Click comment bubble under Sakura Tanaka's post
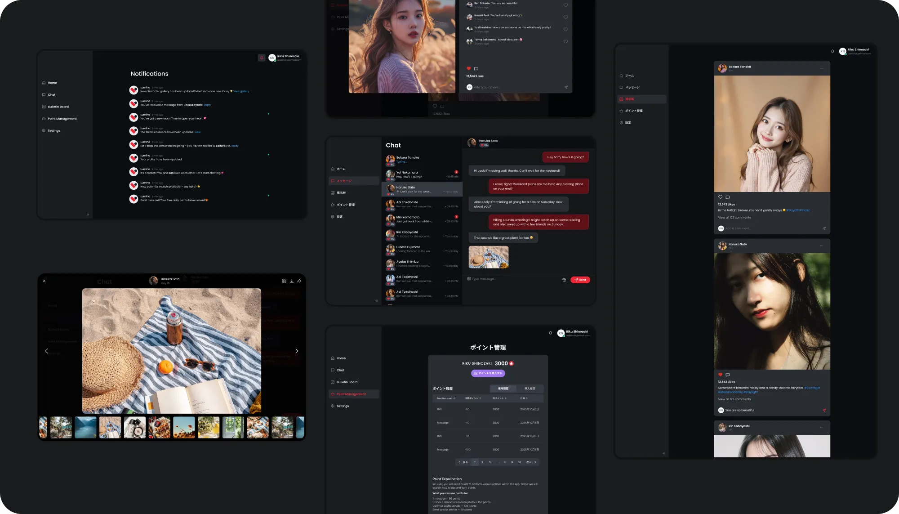Image resolution: width=899 pixels, height=514 pixels. click(728, 197)
